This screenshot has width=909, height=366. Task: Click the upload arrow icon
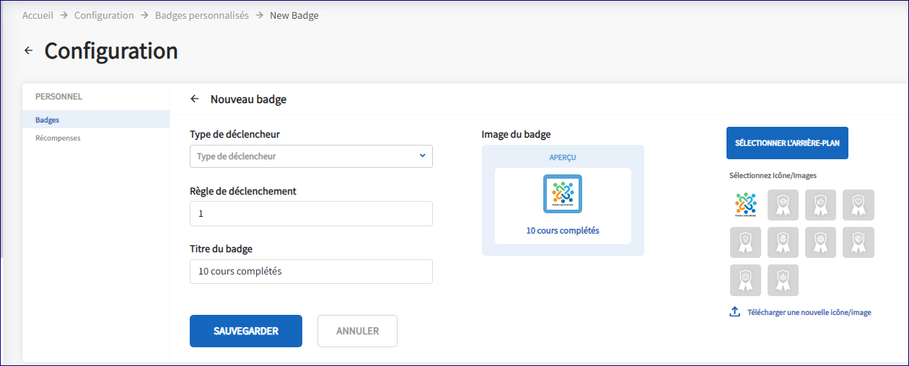[735, 312]
